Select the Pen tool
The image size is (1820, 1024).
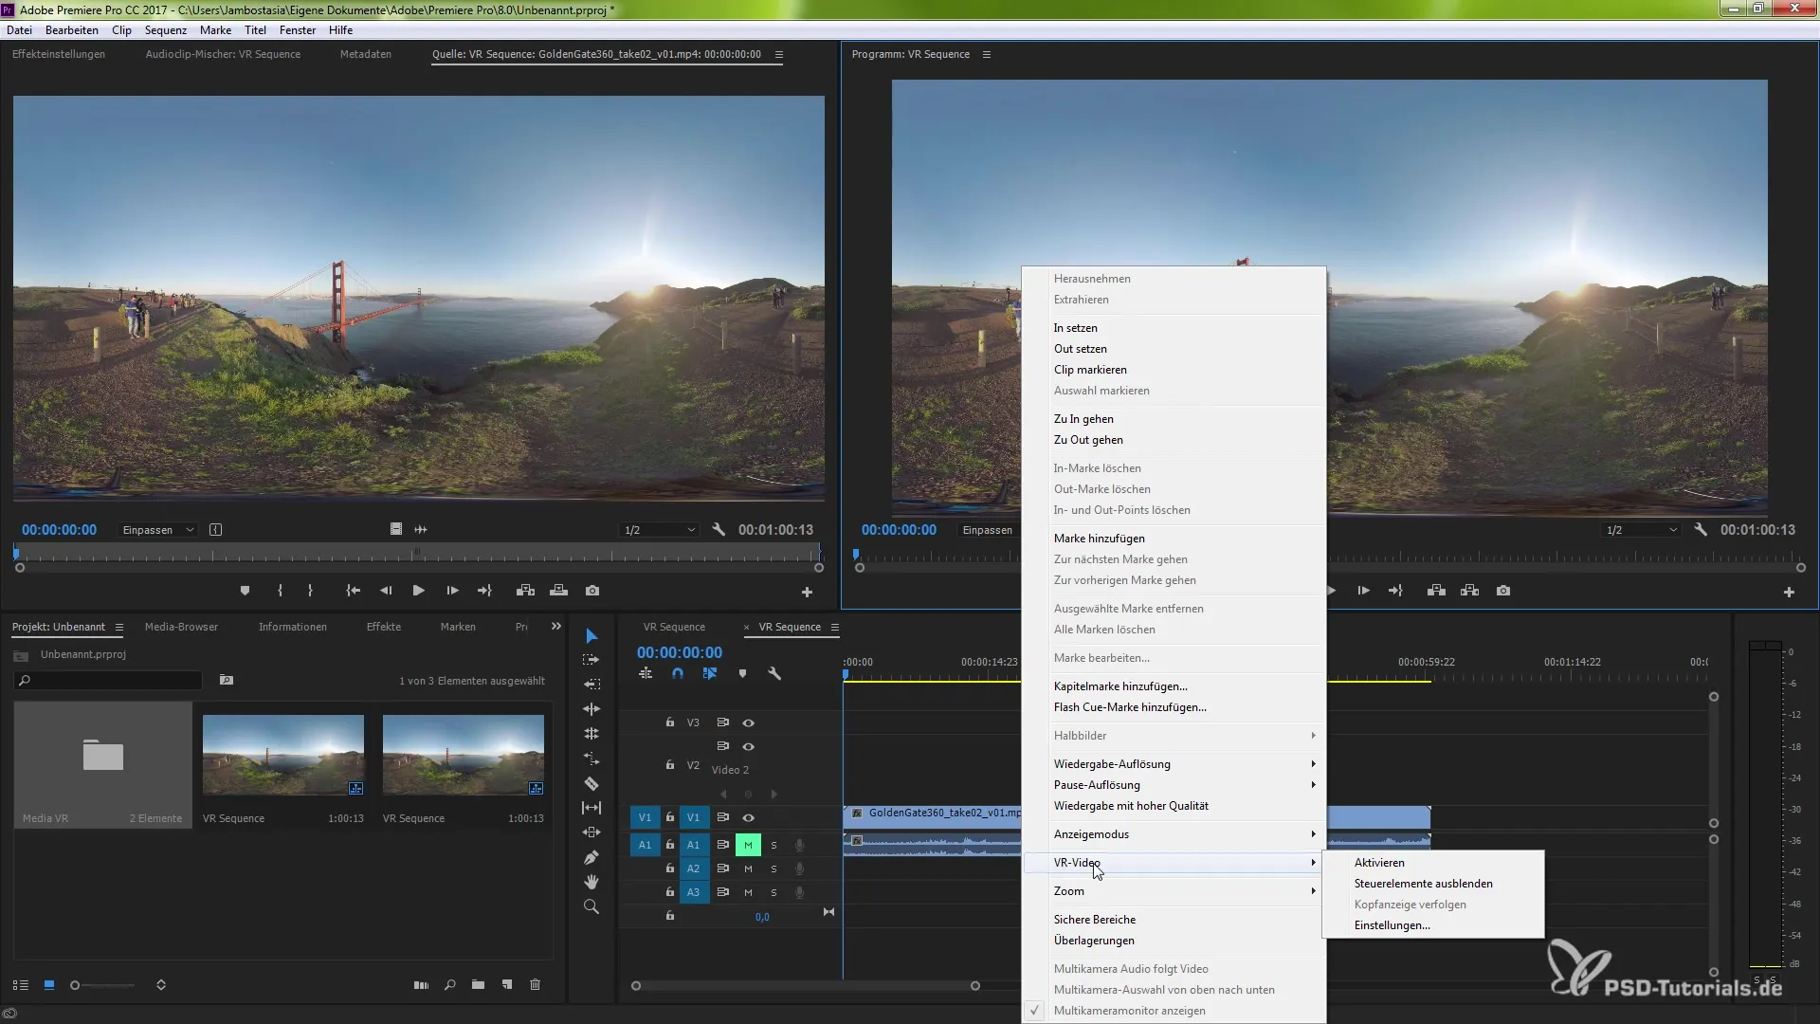(x=591, y=857)
